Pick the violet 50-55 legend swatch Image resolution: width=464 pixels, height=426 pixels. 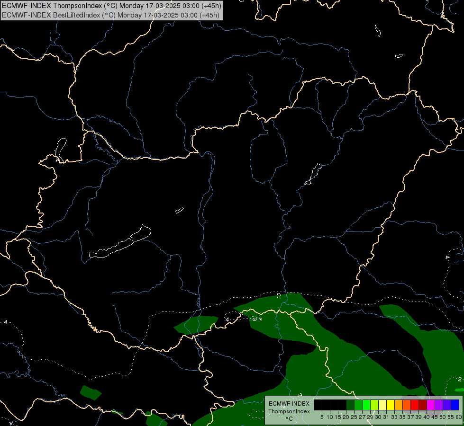tap(447, 405)
